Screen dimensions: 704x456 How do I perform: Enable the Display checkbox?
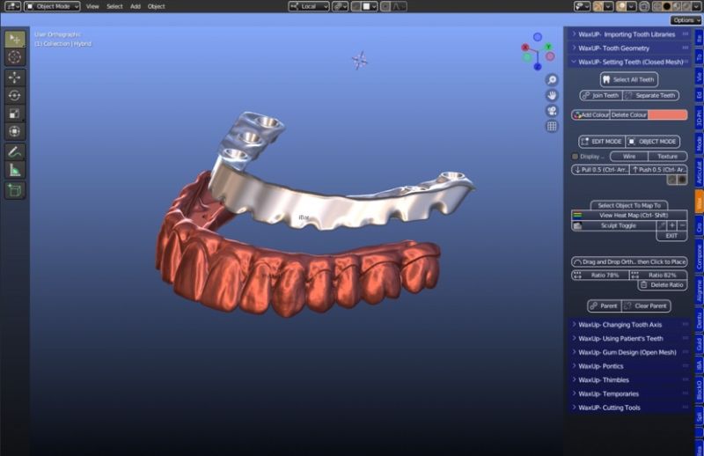click(x=576, y=157)
